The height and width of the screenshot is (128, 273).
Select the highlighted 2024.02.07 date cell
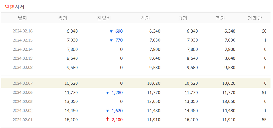[23, 83]
